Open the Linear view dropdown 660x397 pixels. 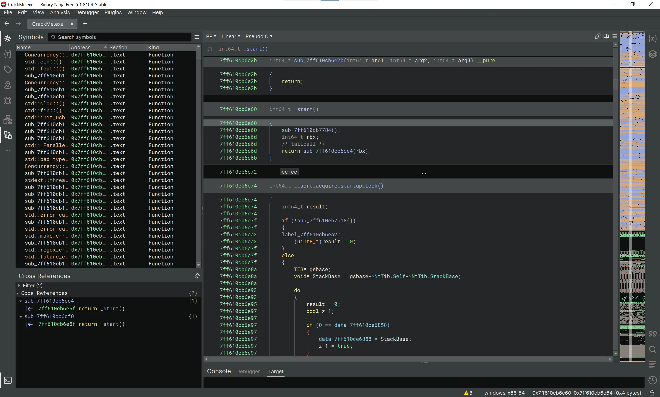(231, 36)
